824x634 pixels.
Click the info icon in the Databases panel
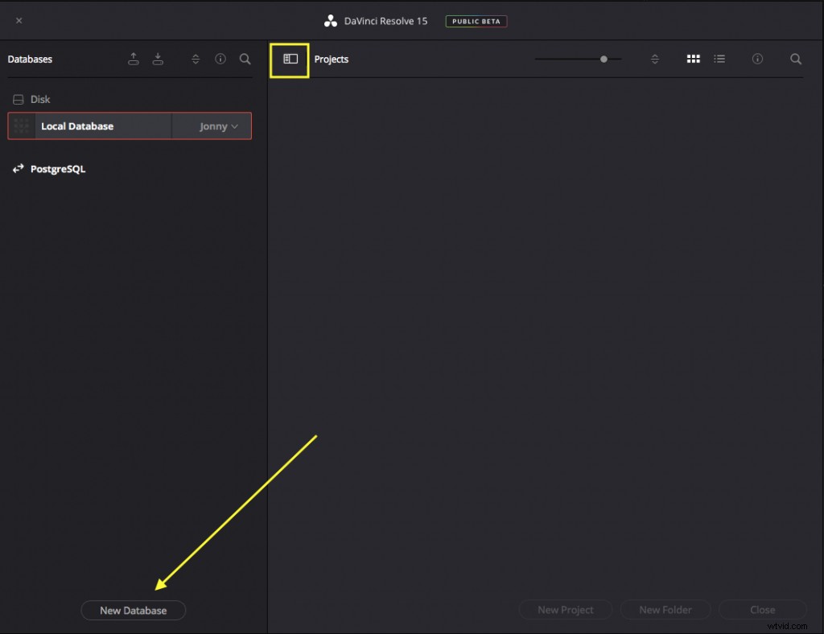click(220, 59)
